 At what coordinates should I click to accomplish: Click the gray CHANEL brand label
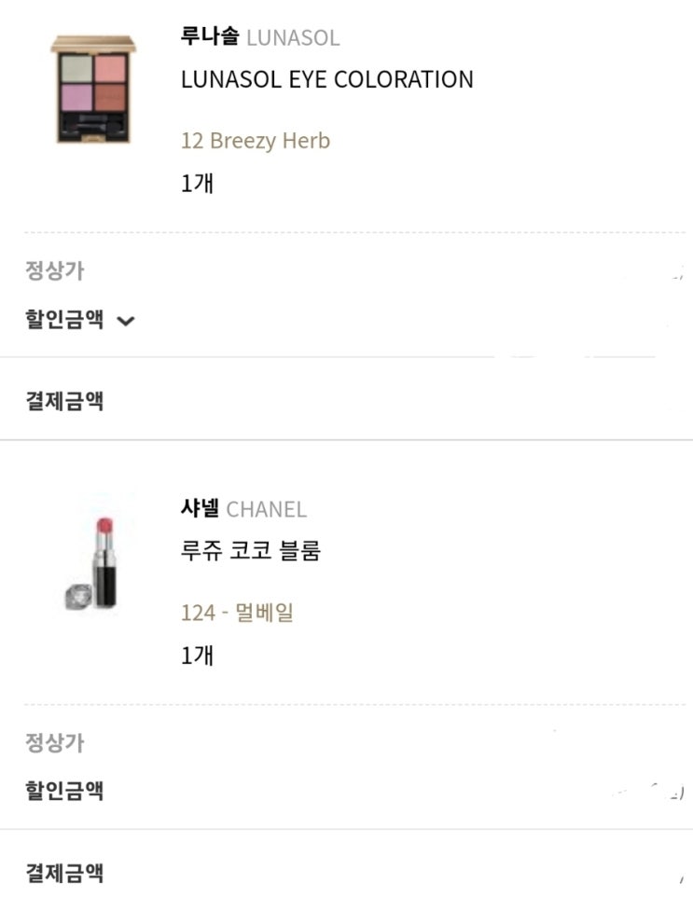[266, 509]
